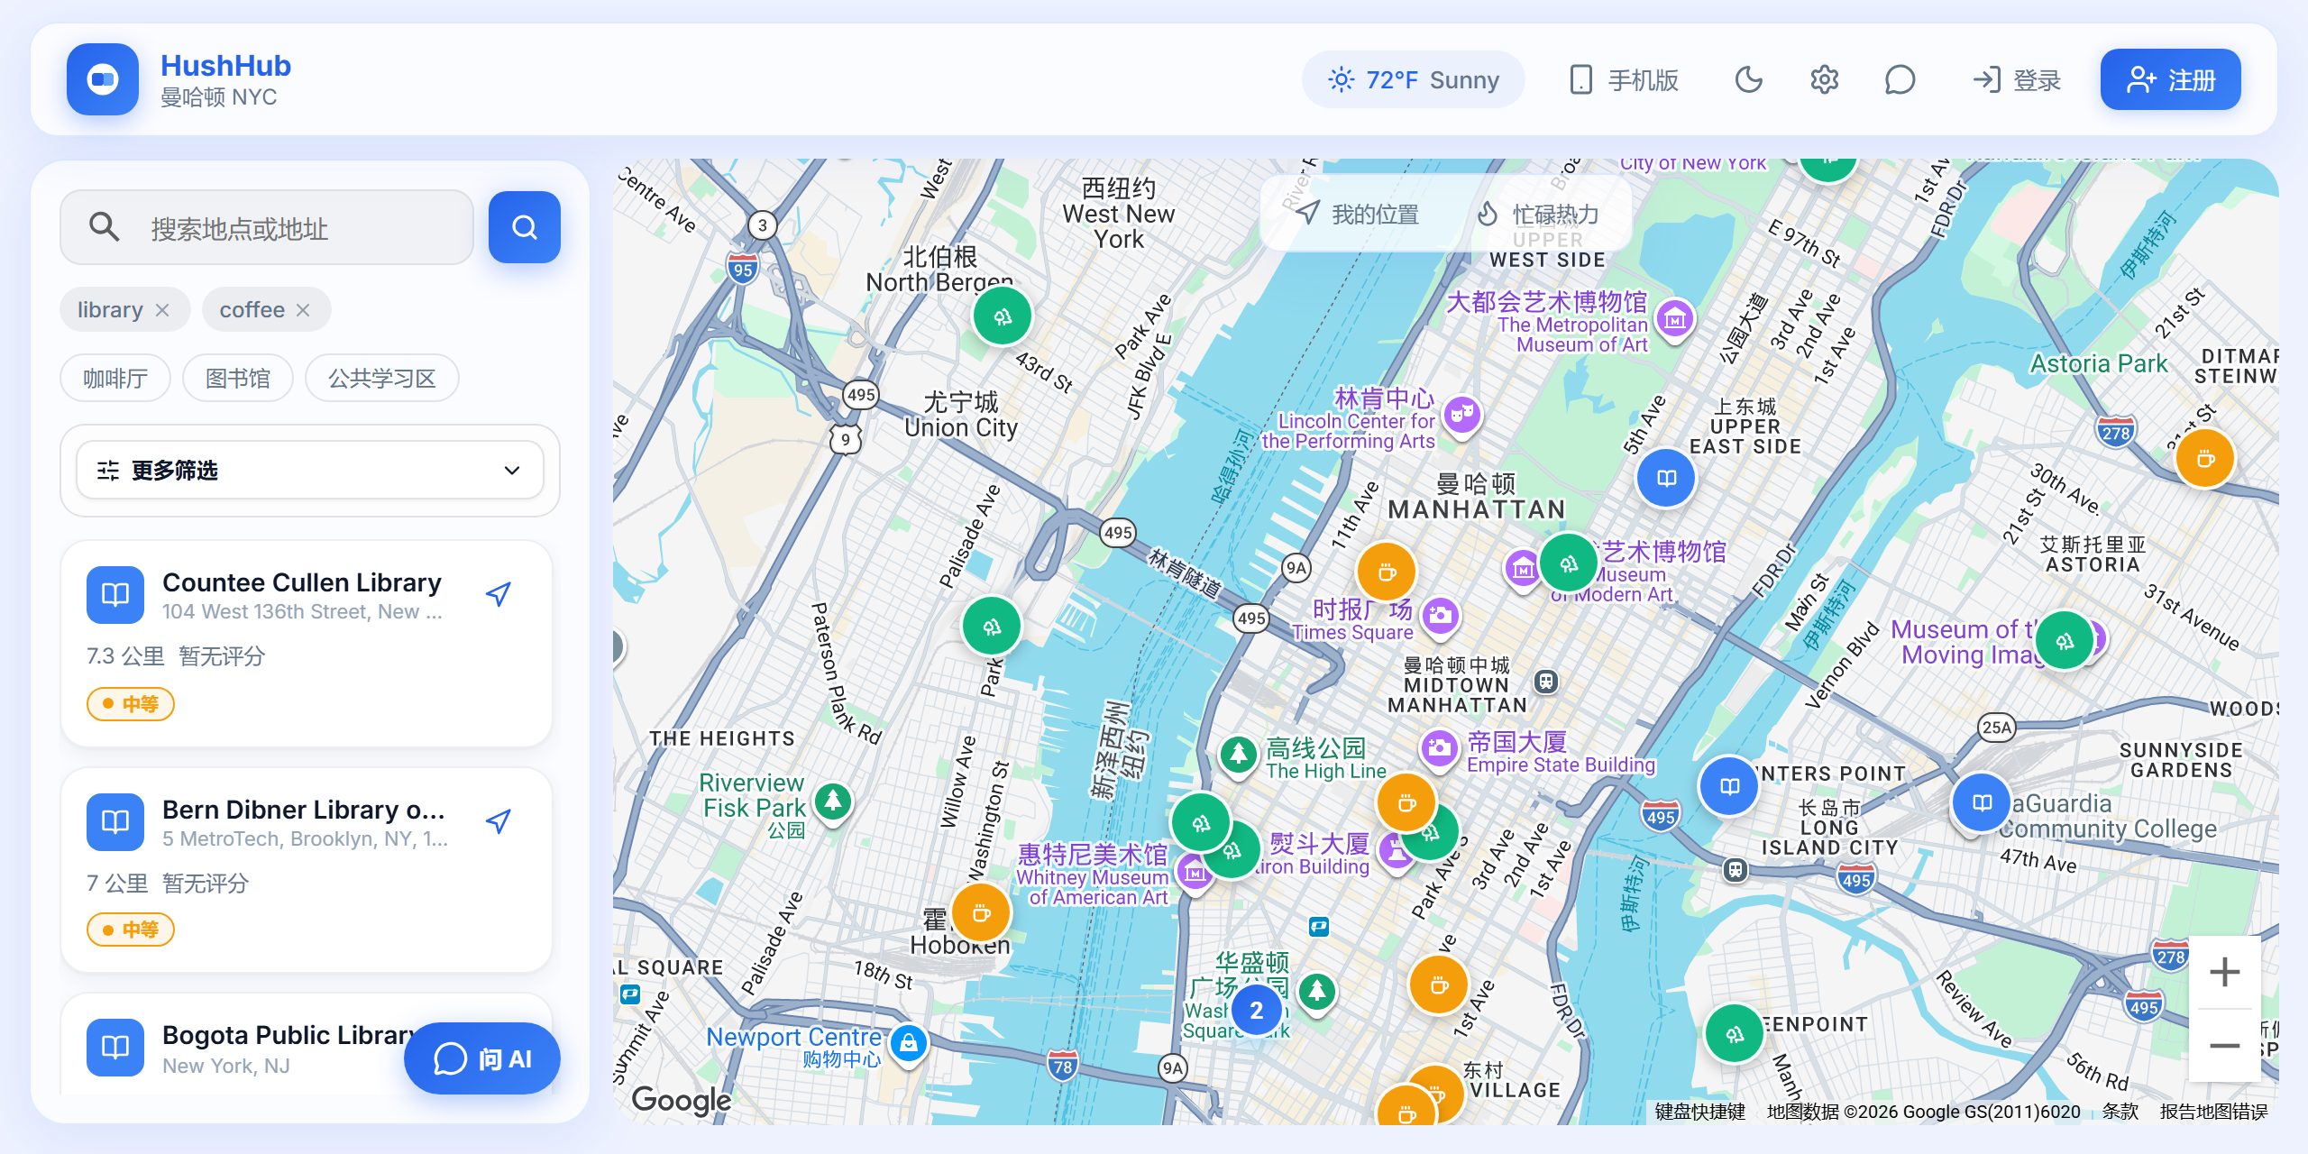This screenshot has height=1154, width=2308.
Task: Remove the coffee filter tag
Action: pyautogui.click(x=303, y=310)
